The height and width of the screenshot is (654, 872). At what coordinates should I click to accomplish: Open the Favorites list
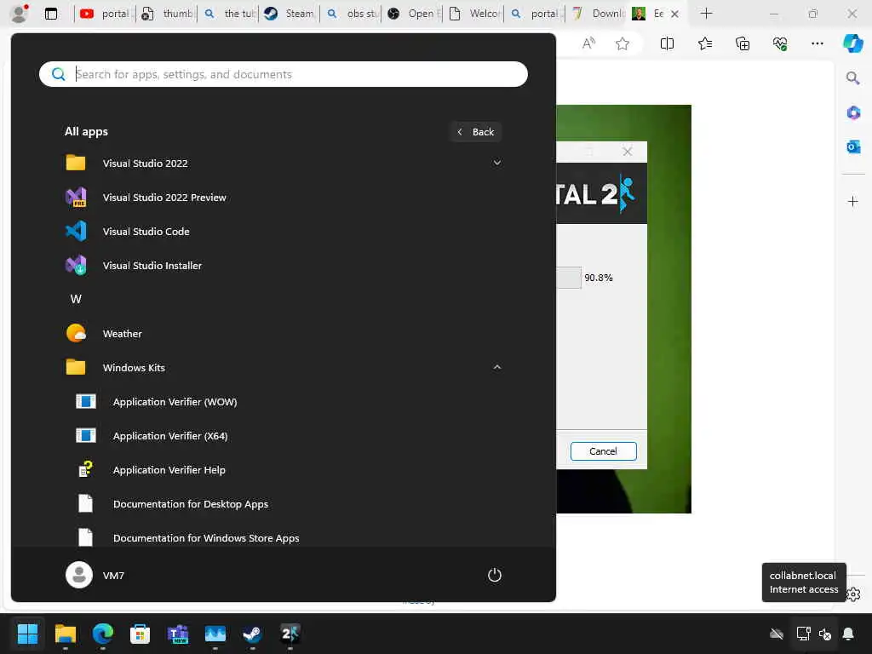[x=704, y=43]
